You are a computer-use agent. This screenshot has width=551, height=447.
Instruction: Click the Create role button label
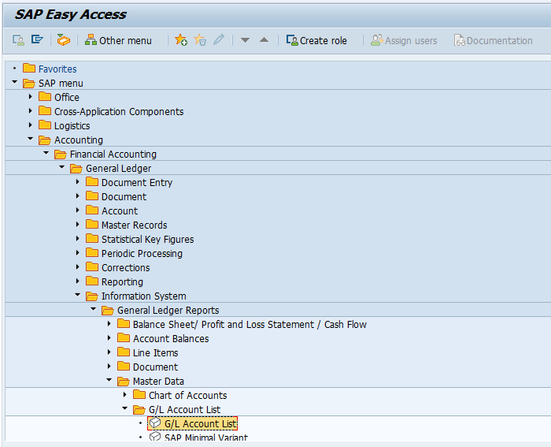pos(324,41)
